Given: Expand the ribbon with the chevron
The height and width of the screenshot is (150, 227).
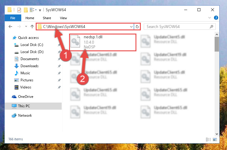Looking at the screenshot, I should point(210,18).
